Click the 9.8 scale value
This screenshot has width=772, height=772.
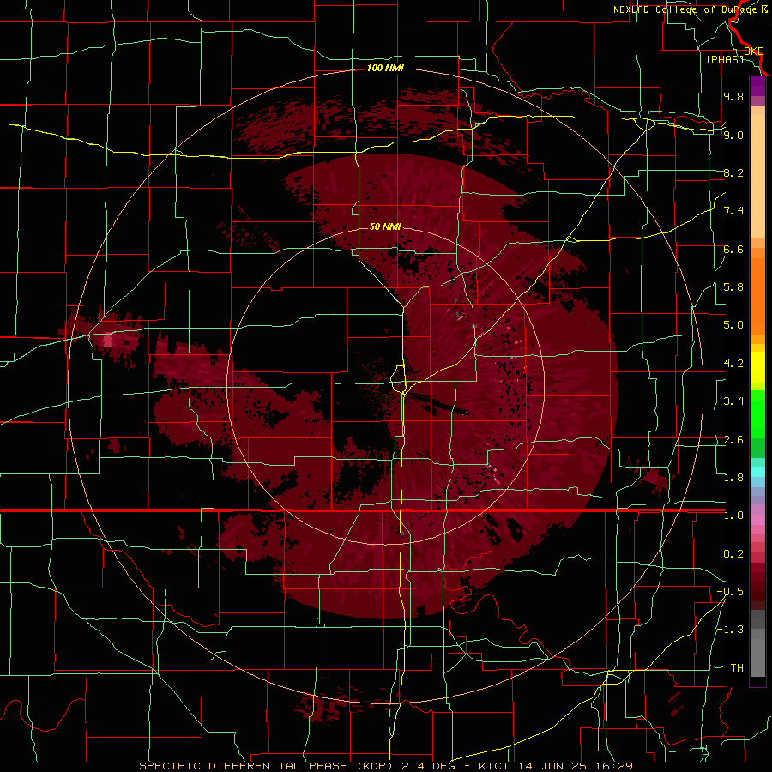click(x=733, y=97)
